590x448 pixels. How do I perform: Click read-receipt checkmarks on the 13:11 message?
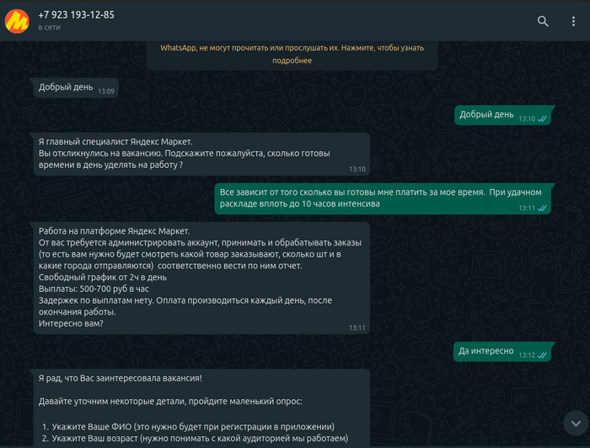(542, 208)
